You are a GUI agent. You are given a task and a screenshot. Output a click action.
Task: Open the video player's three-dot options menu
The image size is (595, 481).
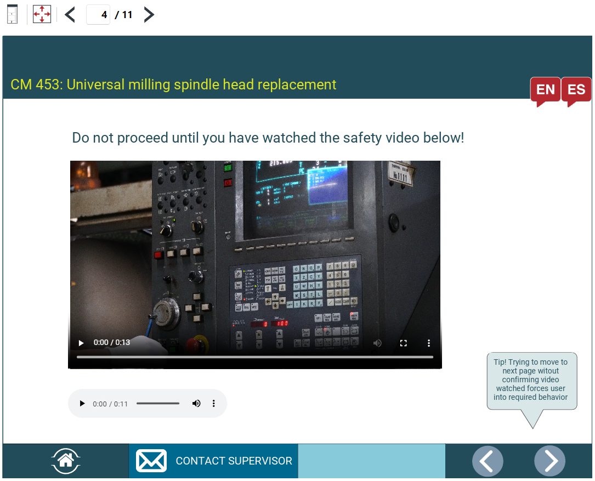(429, 342)
